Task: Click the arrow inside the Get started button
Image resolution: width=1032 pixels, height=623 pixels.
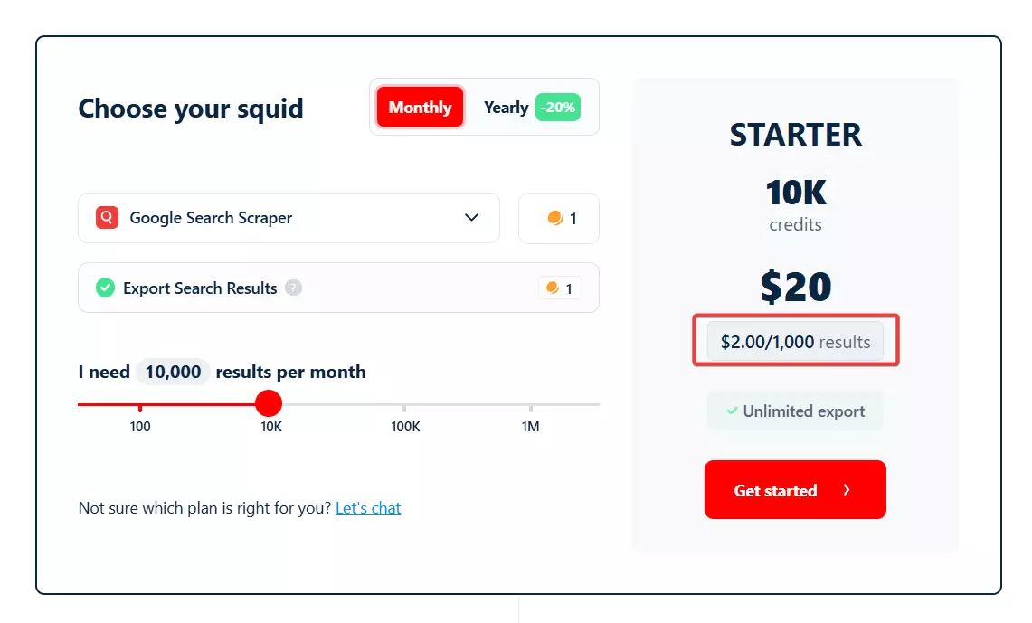Action: click(x=845, y=489)
